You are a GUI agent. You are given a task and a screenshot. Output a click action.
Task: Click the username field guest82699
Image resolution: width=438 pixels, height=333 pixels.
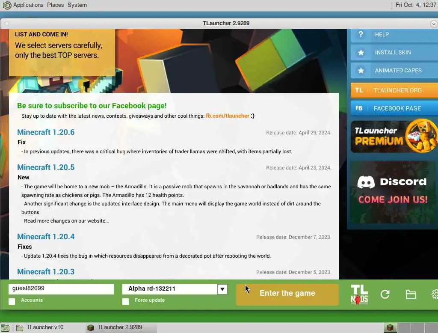[61, 289]
